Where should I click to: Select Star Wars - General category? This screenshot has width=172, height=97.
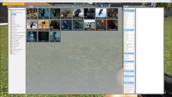click(16, 39)
